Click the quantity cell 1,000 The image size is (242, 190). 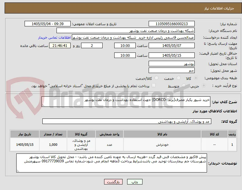[x=53, y=145]
